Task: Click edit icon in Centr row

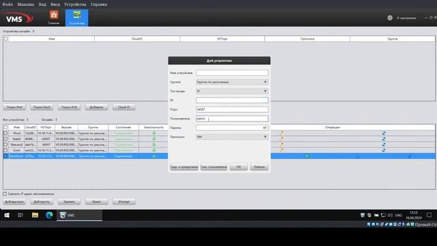Action: pos(281,150)
